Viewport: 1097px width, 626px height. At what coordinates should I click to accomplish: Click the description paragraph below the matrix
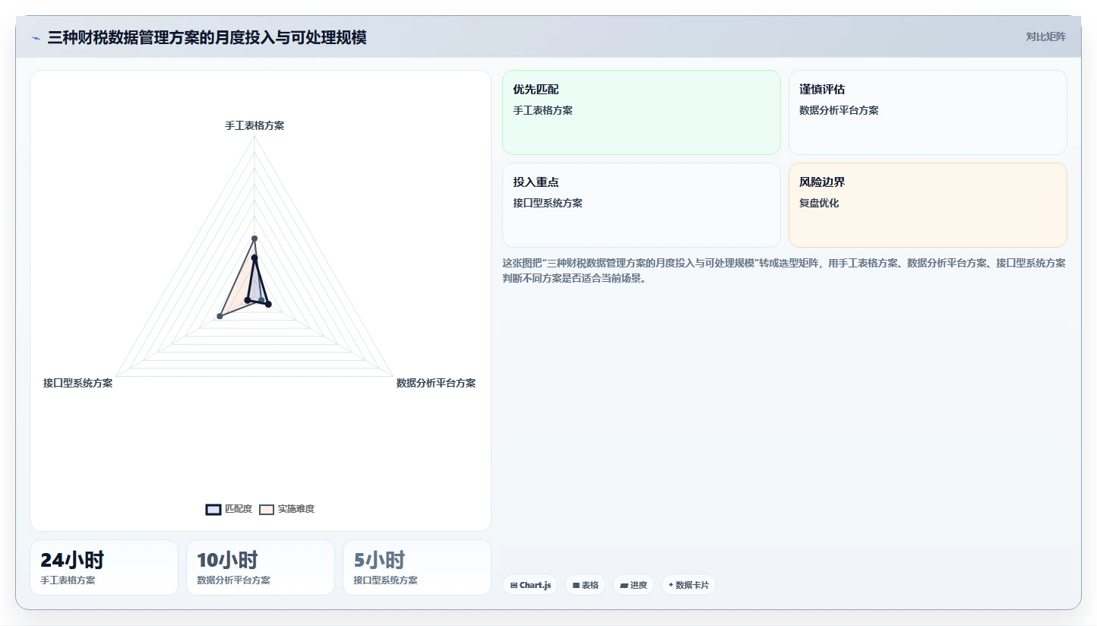[x=783, y=270]
